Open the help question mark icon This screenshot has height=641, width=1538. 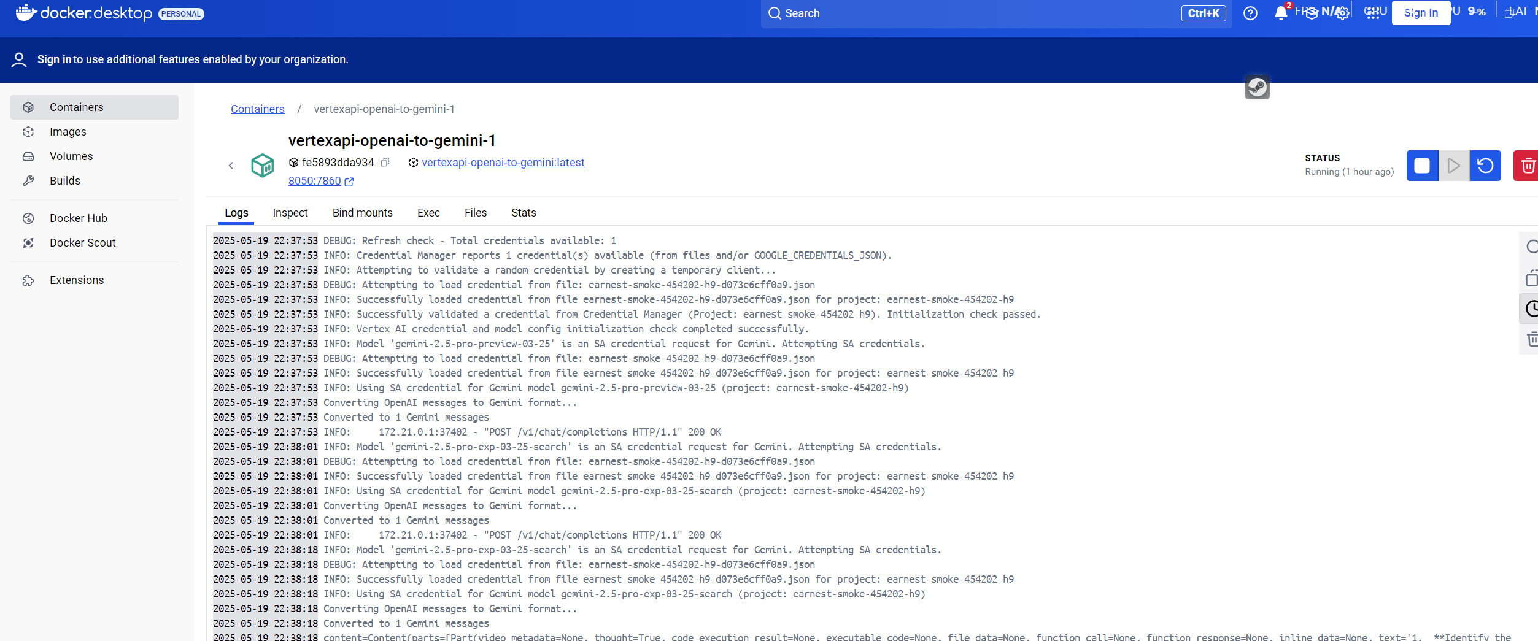tap(1250, 13)
